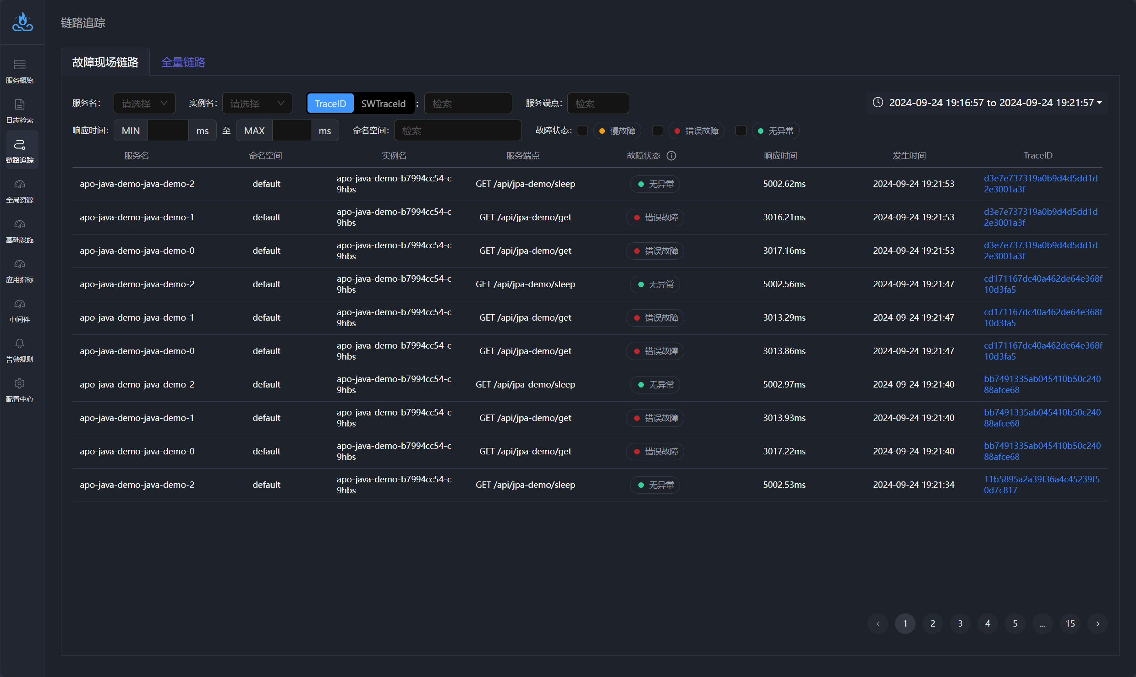The height and width of the screenshot is (677, 1136).
Task: Go to pagination page 2
Action: pyautogui.click(x=933, y=623)
